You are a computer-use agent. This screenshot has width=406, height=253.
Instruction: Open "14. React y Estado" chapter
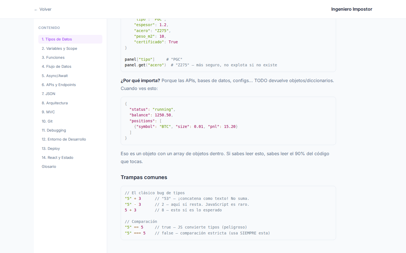coord(58,157)
